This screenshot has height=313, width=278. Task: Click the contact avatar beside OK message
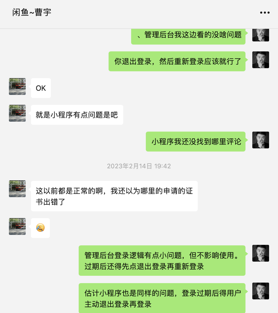tap(17, 87)
